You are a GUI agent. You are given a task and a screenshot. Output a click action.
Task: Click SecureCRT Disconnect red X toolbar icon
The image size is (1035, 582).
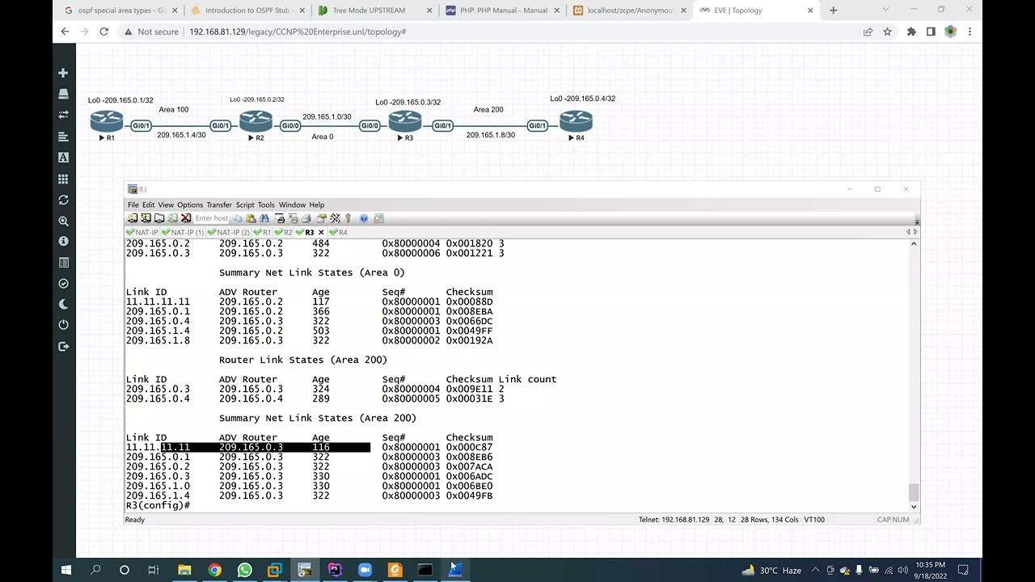[186, 218]
